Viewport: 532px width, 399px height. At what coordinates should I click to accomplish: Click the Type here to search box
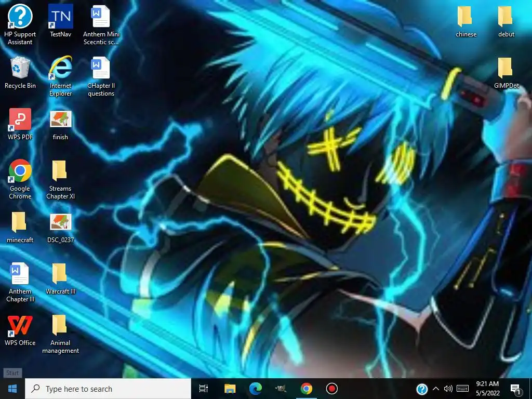pyautogui.click(x=108, y=389)
